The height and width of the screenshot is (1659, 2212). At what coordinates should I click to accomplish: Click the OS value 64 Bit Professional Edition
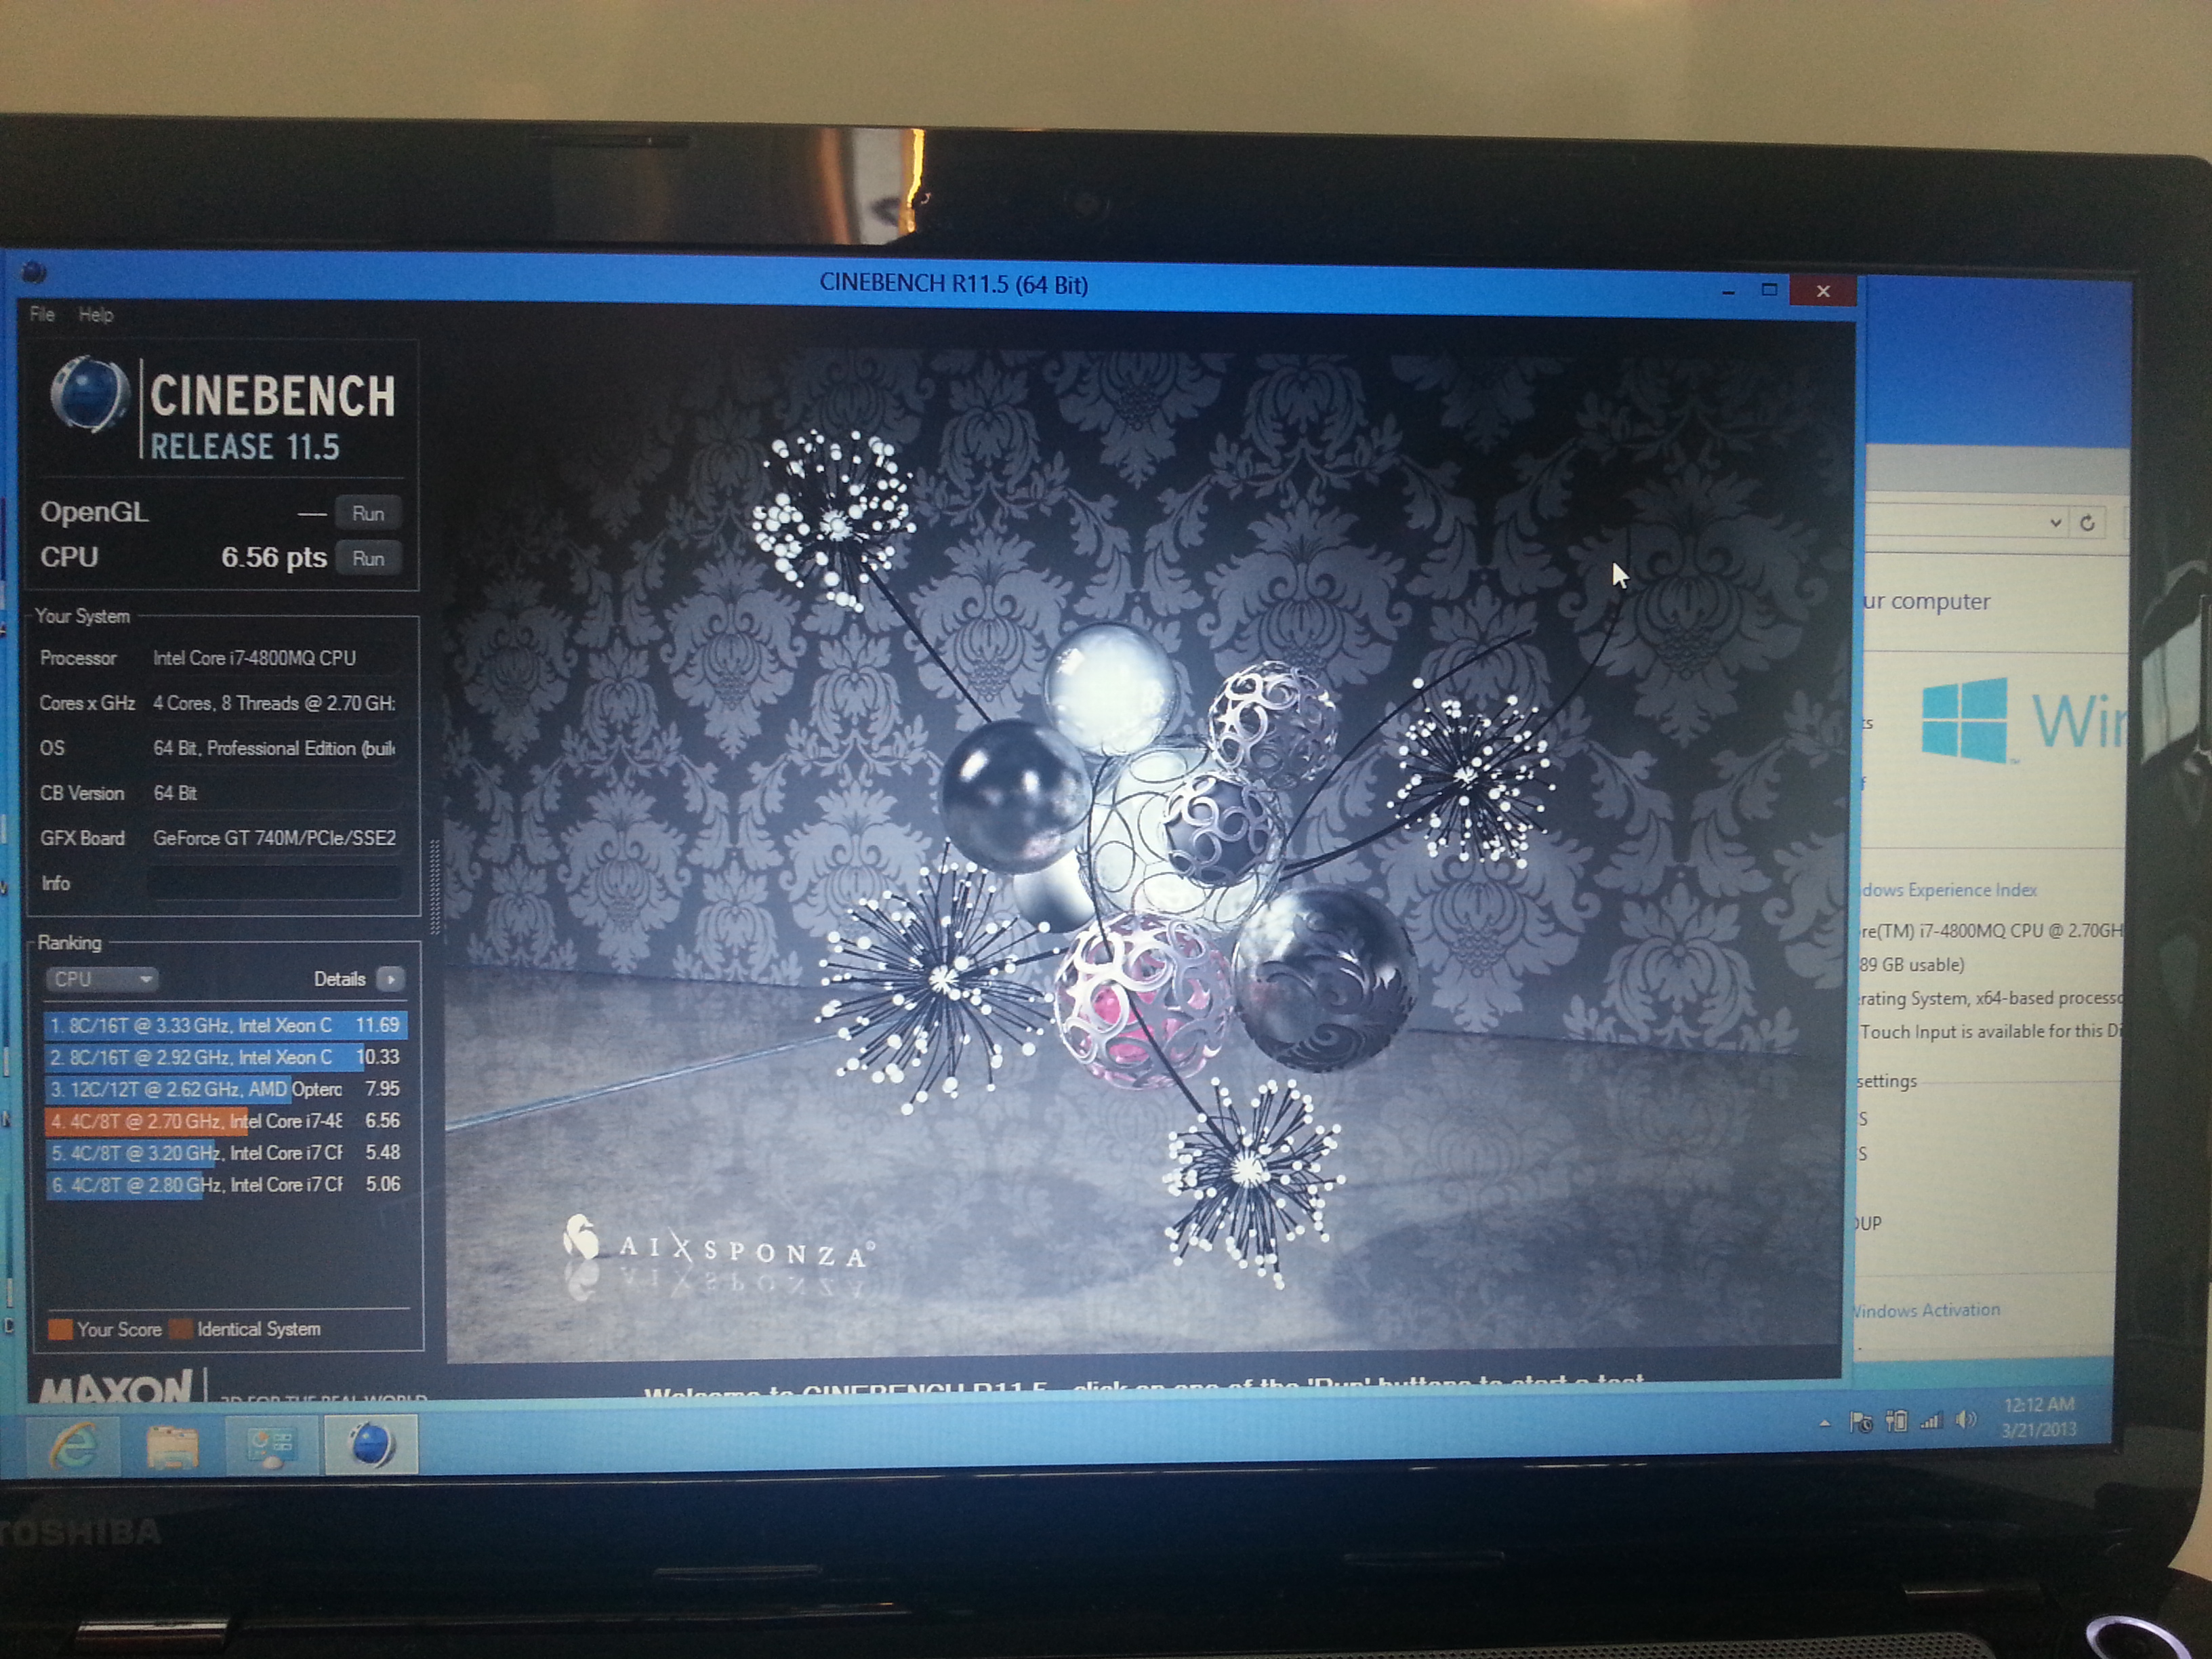[273, 748]
